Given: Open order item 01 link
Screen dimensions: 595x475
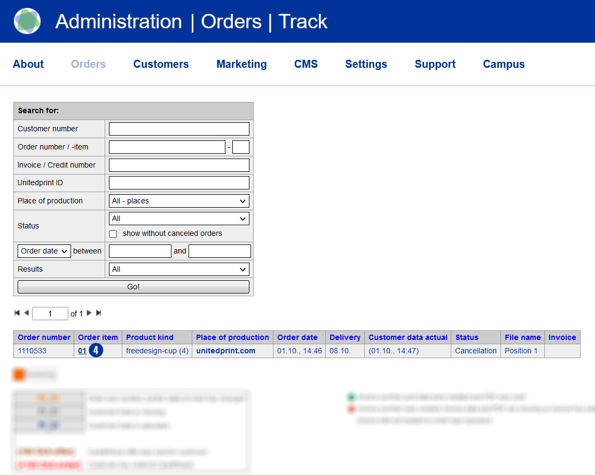Looking at the screenshot, I should 82,351.
